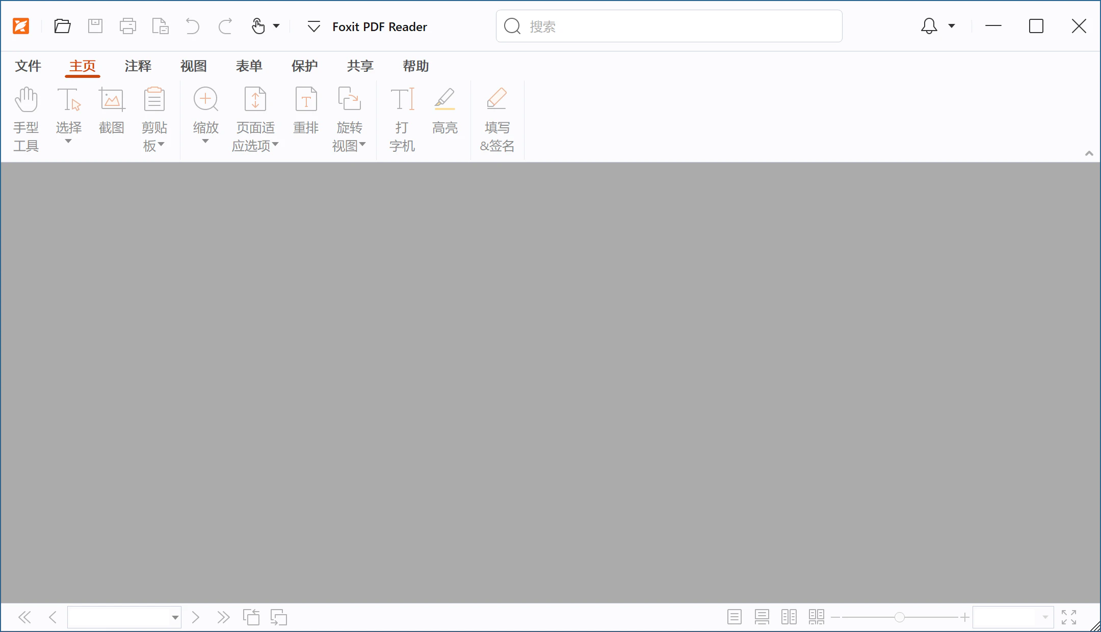This screenshot has width=1101, height=632.
Task: Close the Foxit PDF Reader window
Action: 1079,26
